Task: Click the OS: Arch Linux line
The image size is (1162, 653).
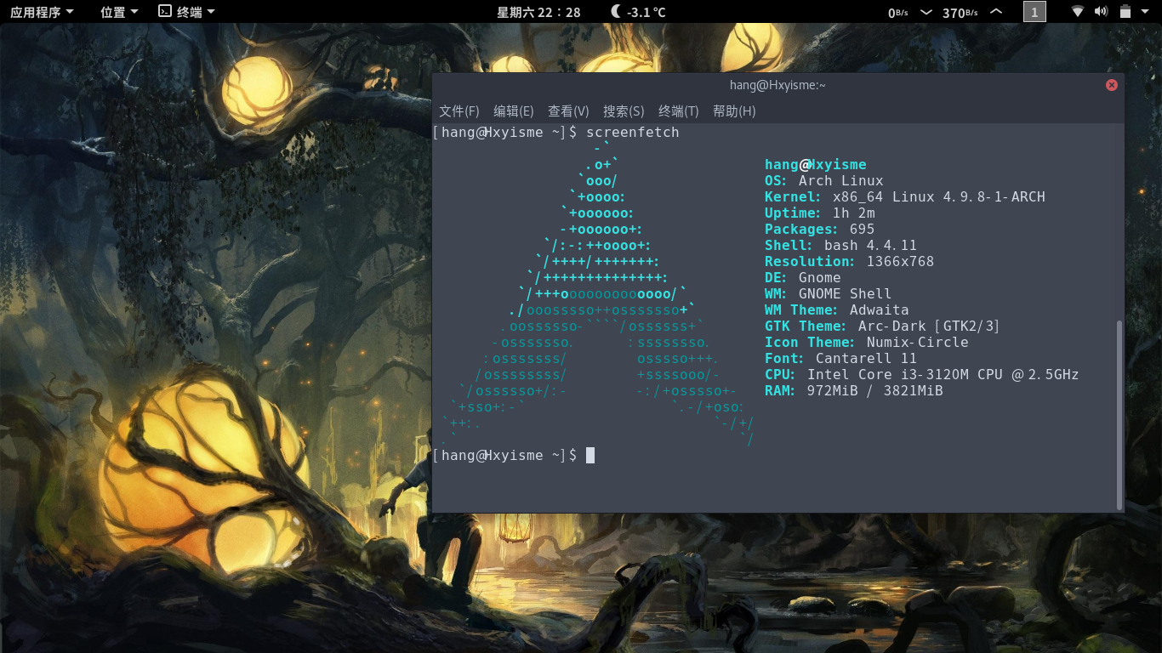Action: click(823, 181)
